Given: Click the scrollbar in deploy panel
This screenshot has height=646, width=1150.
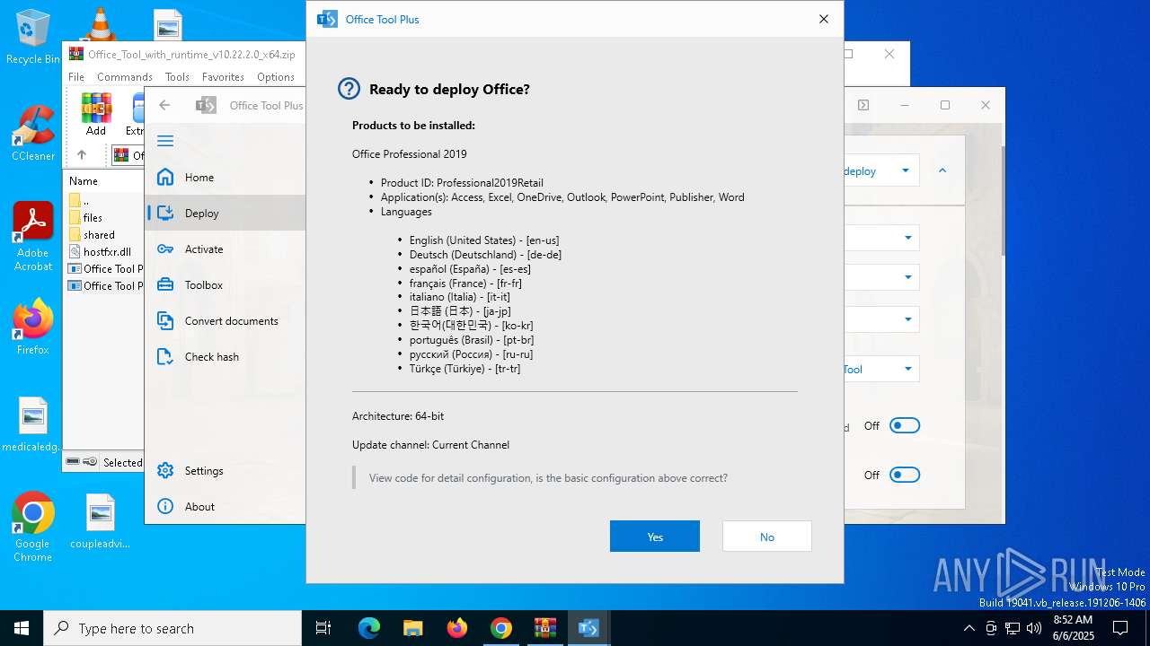Looking at the screenshot, I should point(1002,202).
